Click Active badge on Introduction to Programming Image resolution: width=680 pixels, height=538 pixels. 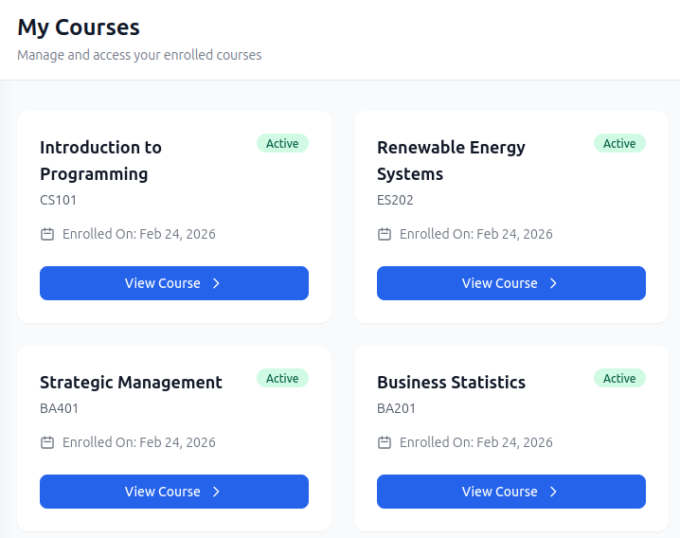point(282,144)
